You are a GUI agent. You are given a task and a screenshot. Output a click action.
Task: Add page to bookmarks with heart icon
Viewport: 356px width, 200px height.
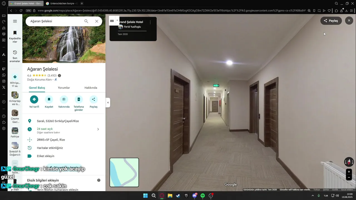(x=329, y=11)
